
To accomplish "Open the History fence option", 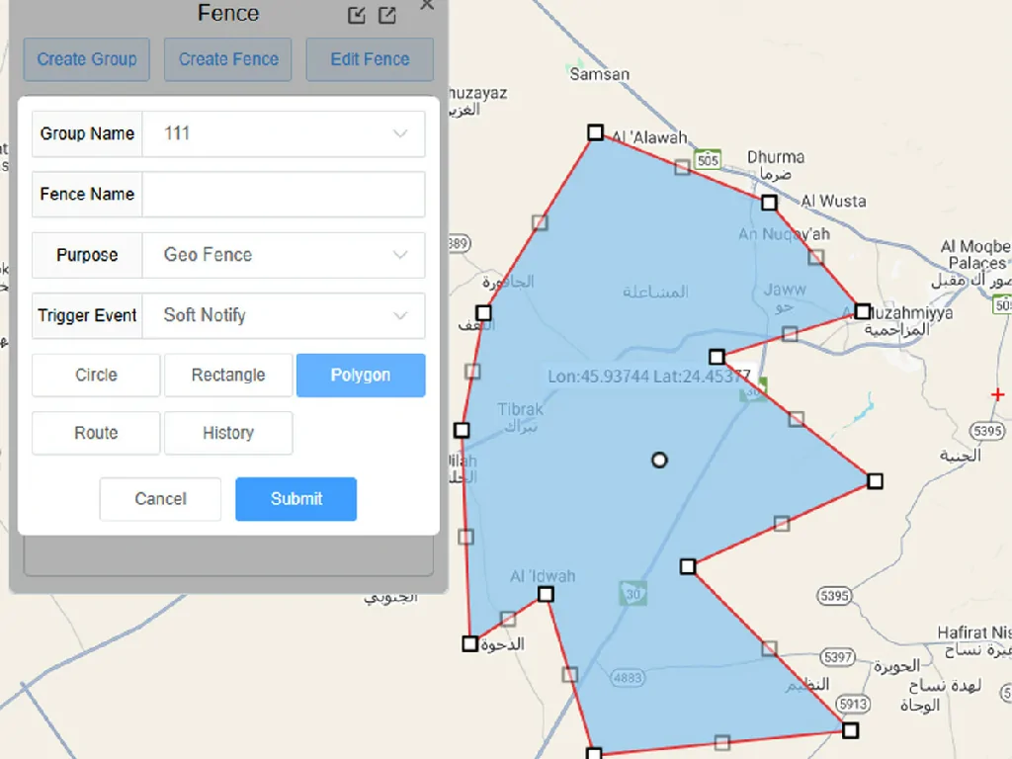I will point(228,433).
